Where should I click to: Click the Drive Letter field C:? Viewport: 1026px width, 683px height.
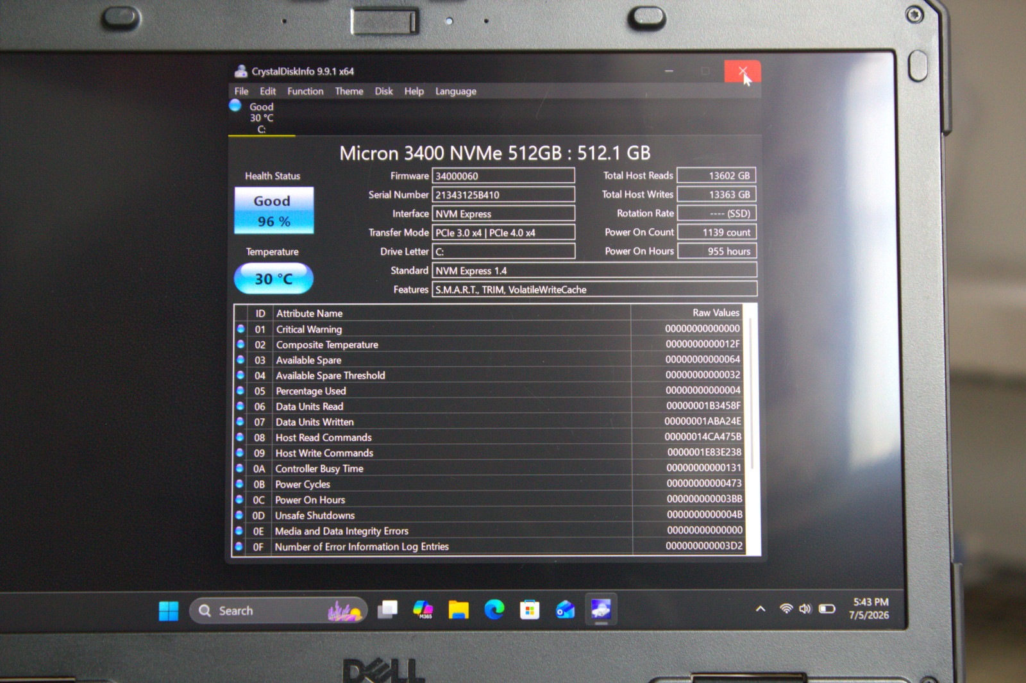[503, 251]
